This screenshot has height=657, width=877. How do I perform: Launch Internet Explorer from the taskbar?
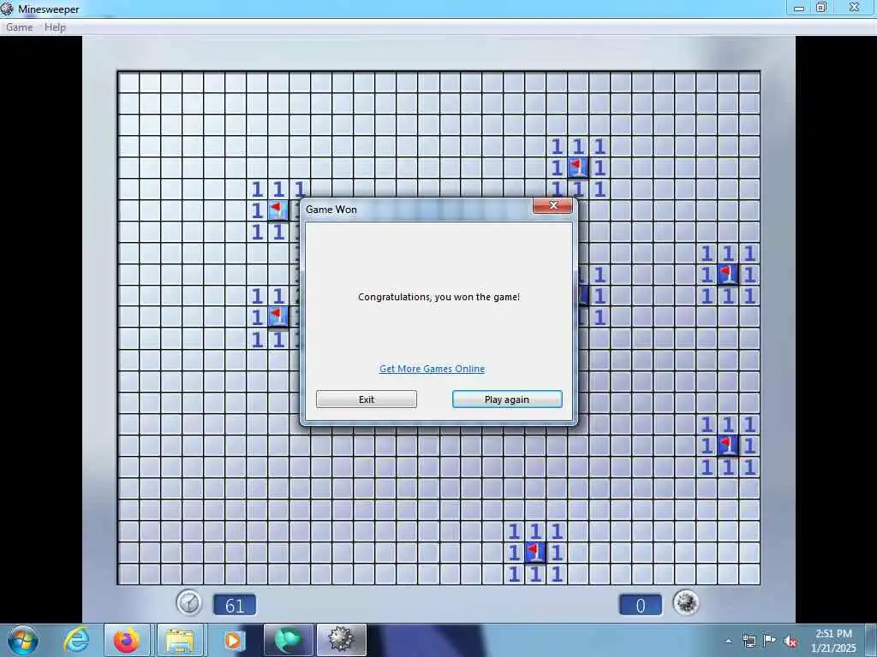(76, 640)
